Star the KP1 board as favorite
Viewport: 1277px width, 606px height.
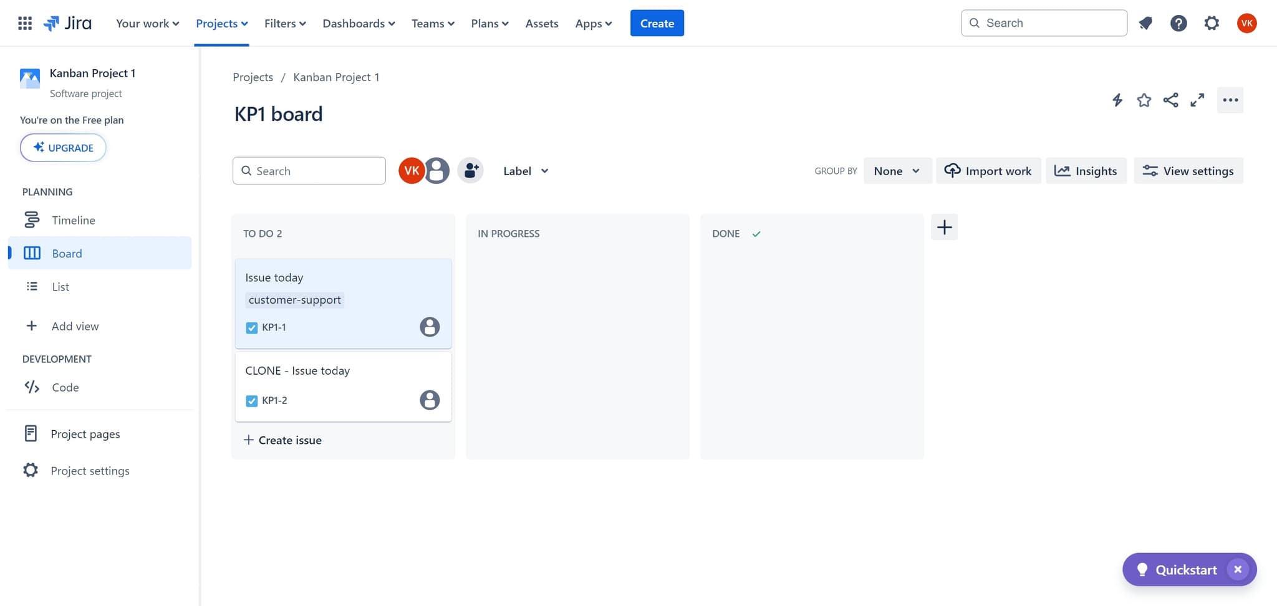coord(1144,100)
